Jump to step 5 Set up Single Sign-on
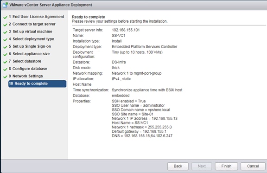 tap(30, 46)
